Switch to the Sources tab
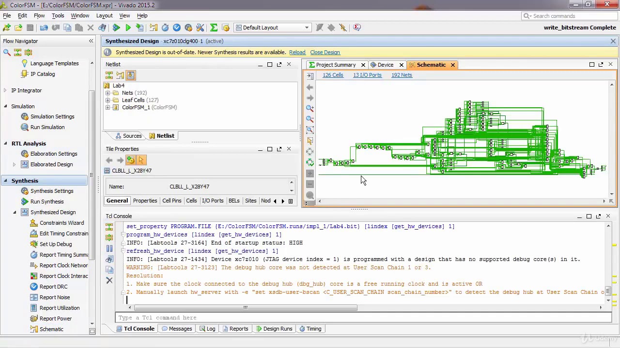This screenshot has height=348, width=620. tap(128, 136)
